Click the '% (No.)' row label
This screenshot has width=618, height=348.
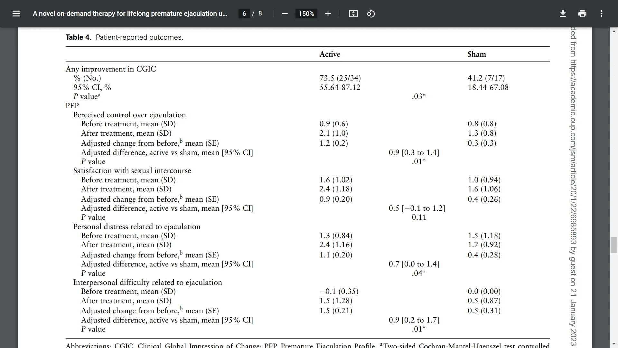coord(87,78)
